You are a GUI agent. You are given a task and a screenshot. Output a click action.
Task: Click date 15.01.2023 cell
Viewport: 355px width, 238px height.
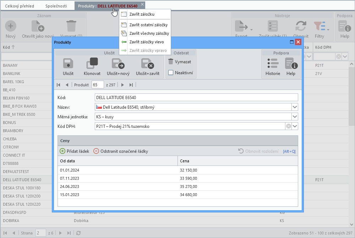(118, 195)
